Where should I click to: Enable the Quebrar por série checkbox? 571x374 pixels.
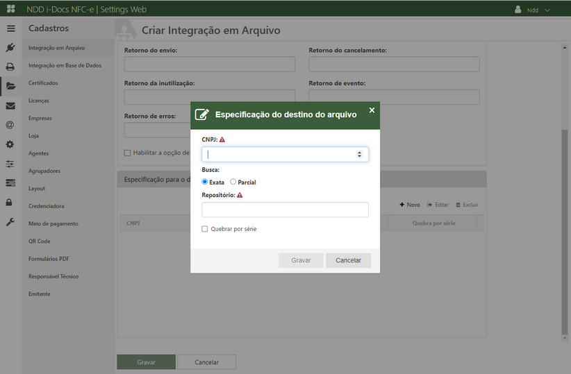pyautogui.click(x=205, y=229)
